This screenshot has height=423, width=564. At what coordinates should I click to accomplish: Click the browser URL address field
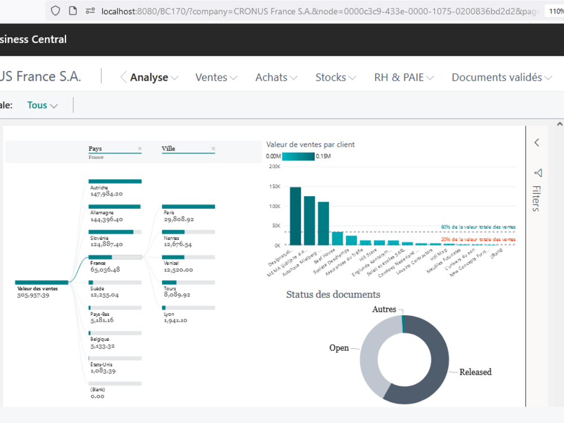click(x=320, y=11)
